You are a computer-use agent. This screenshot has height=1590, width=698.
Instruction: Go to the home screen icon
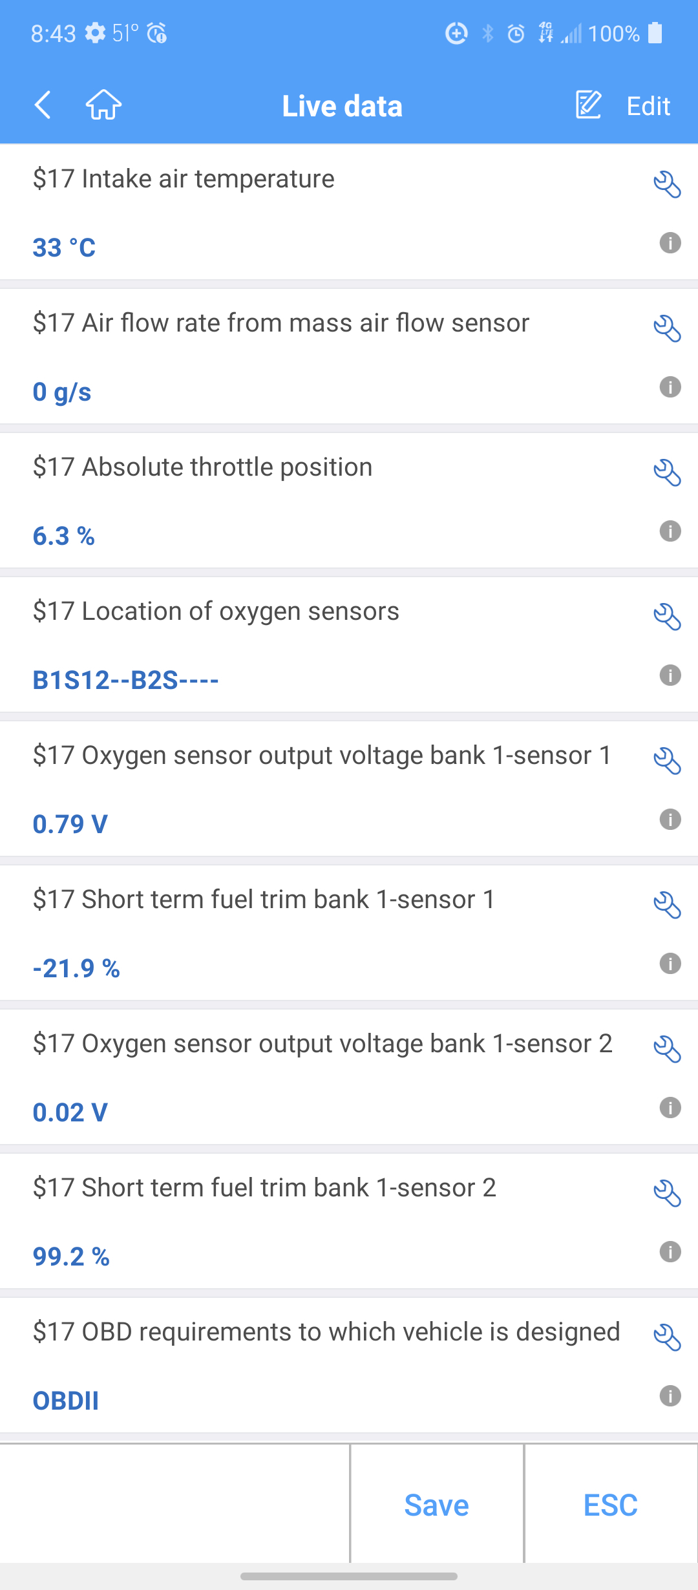pos(103,105)
